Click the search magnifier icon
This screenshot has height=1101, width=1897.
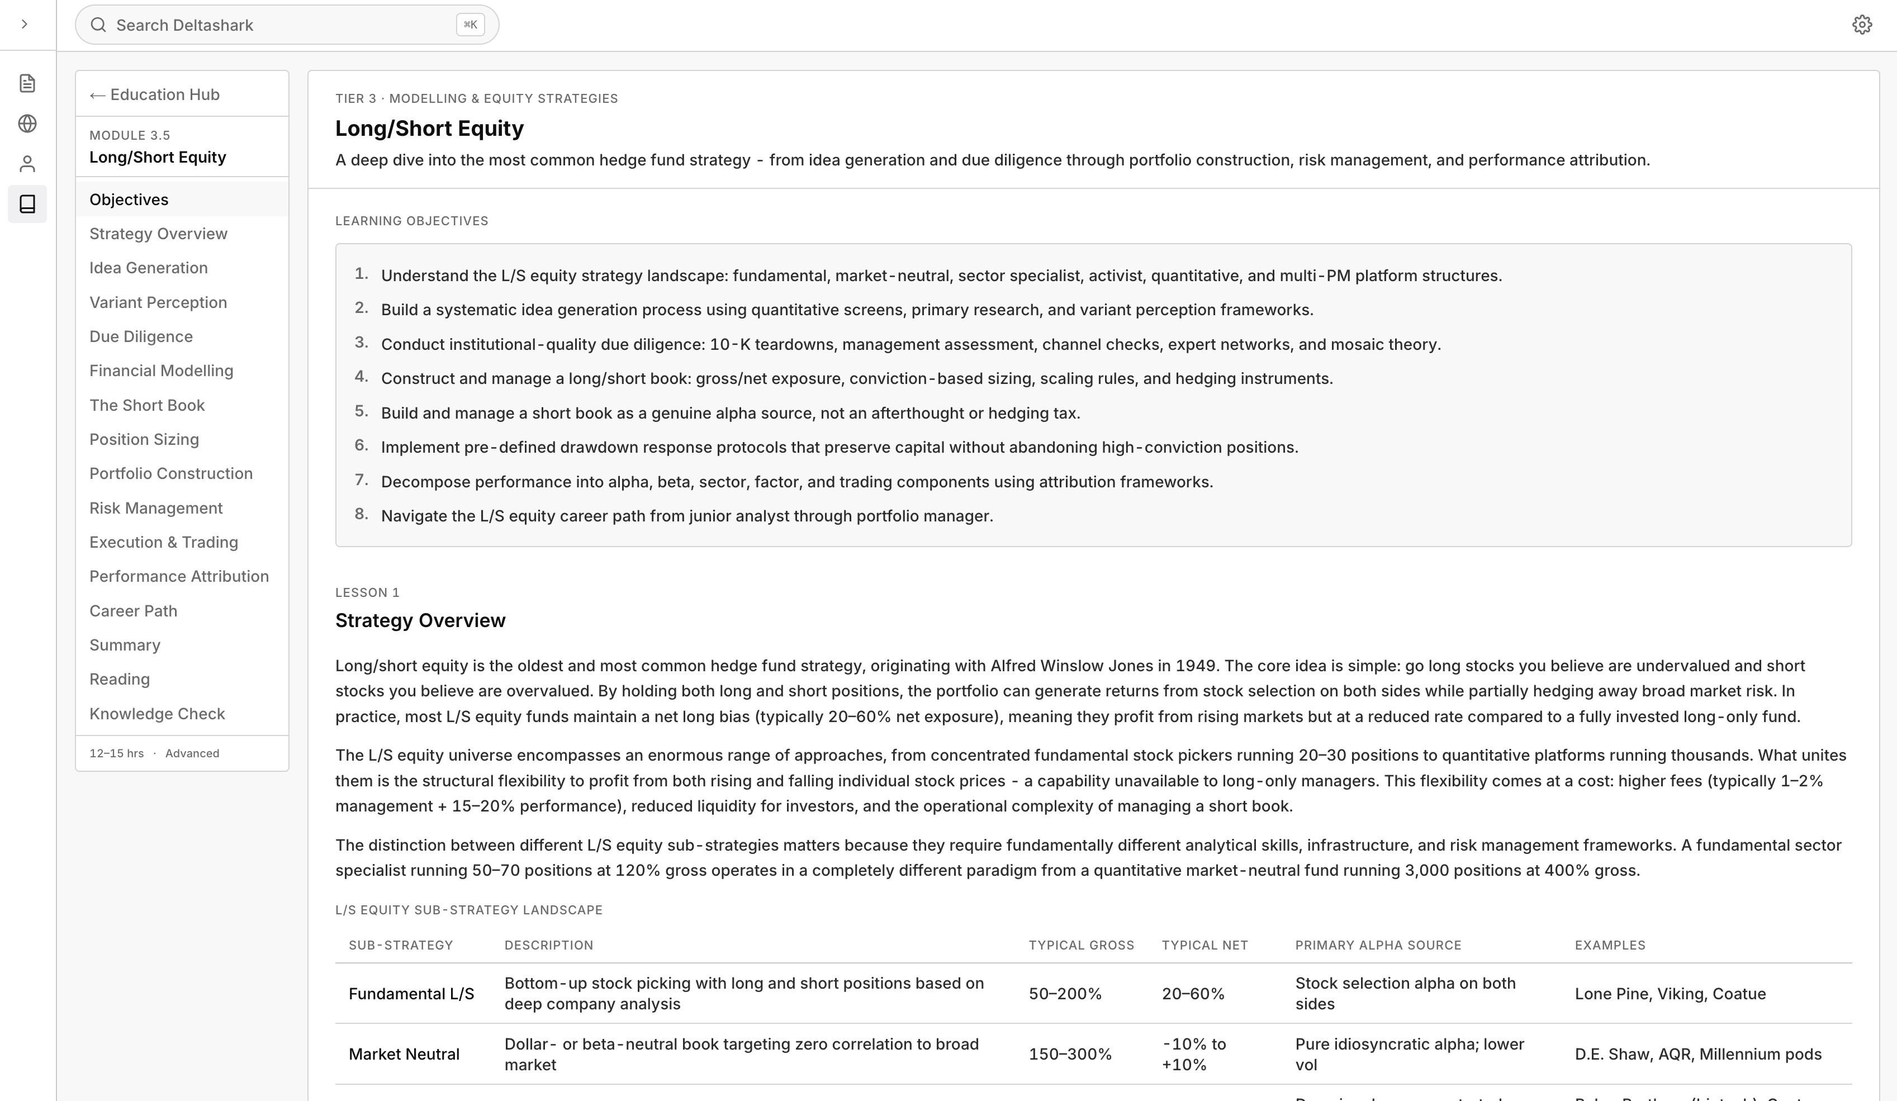click(x=98, y=25)
